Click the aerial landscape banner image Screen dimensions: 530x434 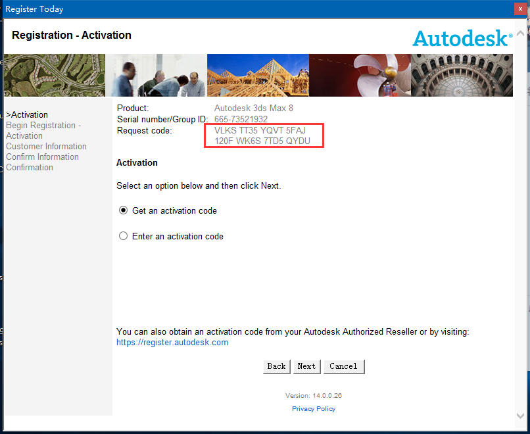coord(54,75)
